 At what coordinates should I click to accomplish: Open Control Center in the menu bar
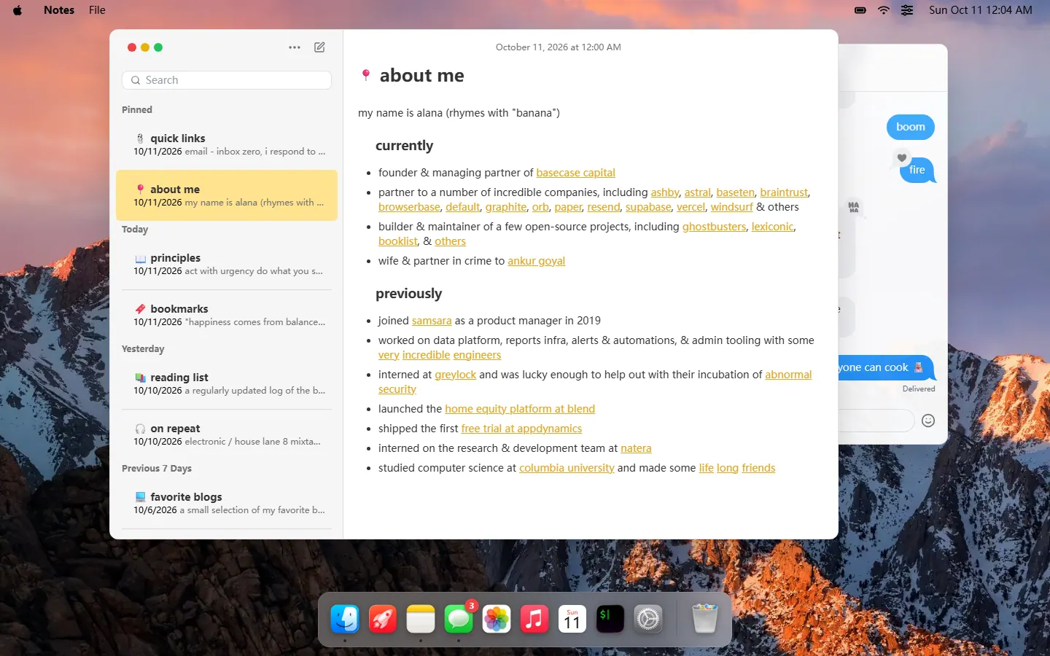coord(907,10)
